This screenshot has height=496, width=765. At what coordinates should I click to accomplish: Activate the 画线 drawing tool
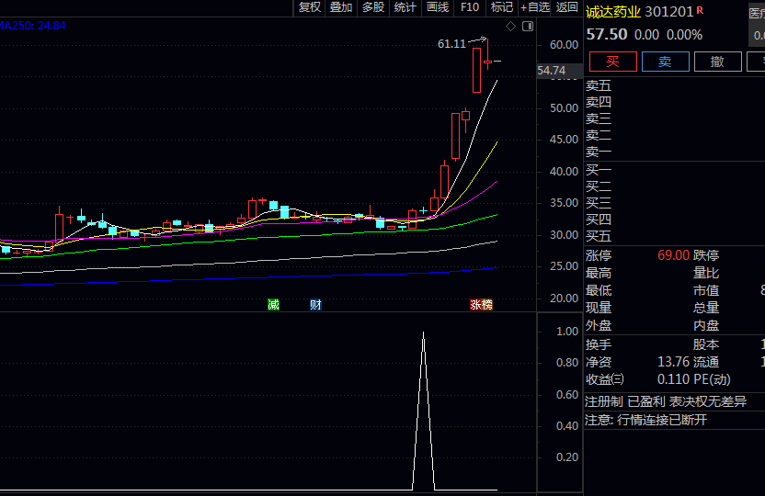(438, 7)
